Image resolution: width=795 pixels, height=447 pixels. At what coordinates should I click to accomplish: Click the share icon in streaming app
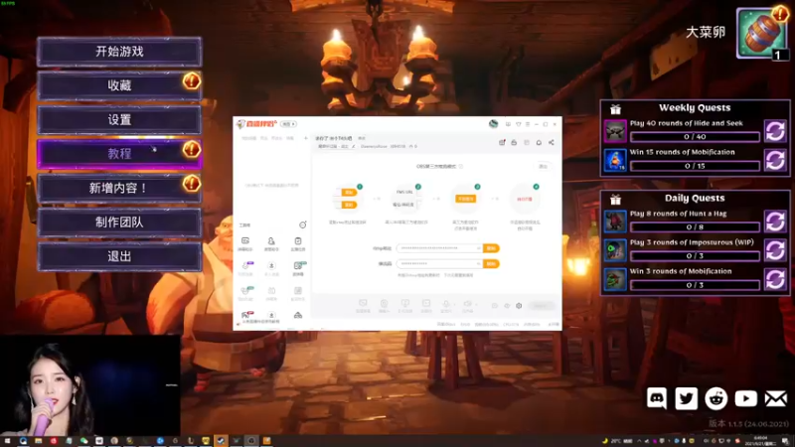click(552, 143)
